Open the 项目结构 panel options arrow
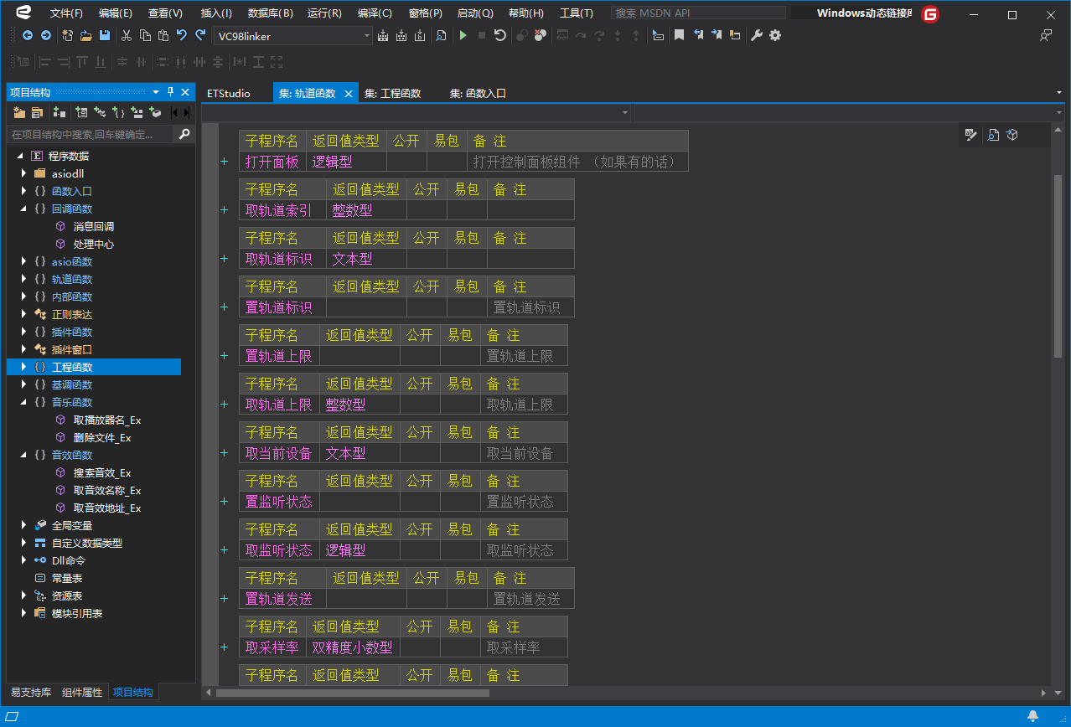 click(156, 92)
